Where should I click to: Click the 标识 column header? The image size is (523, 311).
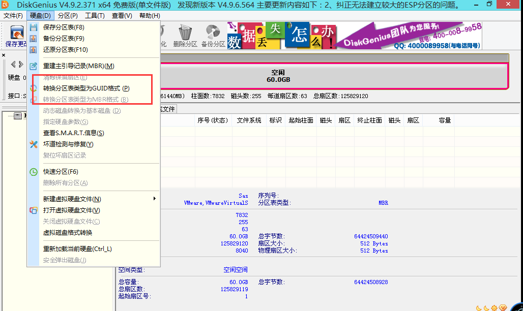pyautogui.click(x=276, y=120)
